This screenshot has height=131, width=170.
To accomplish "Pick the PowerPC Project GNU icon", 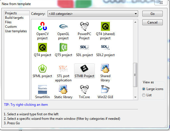I will coord(84,26).
